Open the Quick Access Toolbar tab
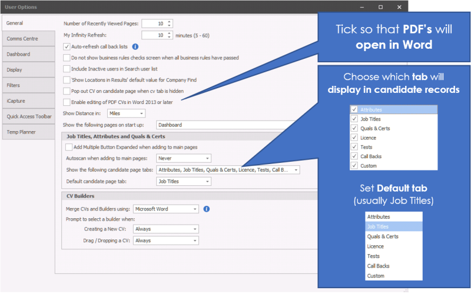 27,116
